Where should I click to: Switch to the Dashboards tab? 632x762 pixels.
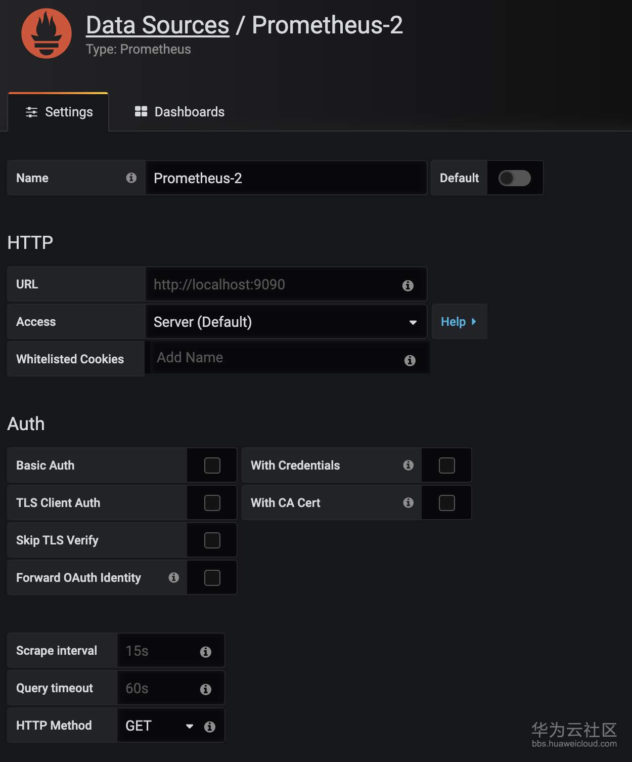pos(179,112)
